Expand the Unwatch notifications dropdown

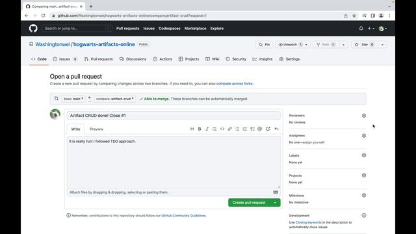point(306,45)
